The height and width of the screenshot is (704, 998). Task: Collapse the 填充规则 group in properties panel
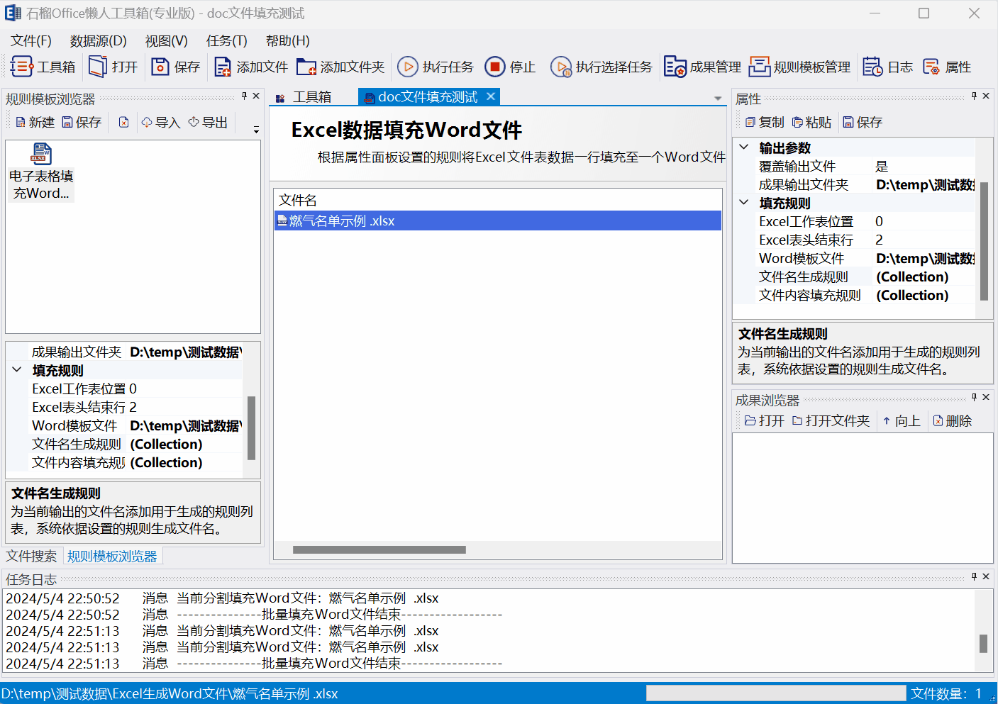(x=744, y=202)
